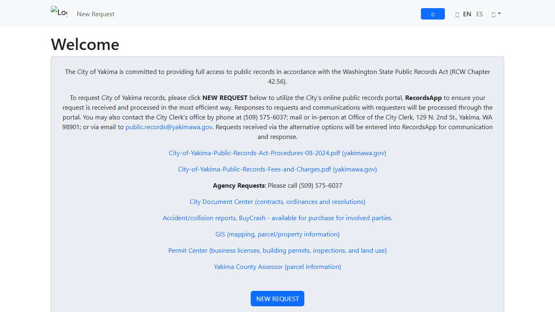Open the BuyCrash accident reports link
Screen dimensions: 555x312
(x=277, y=218)
